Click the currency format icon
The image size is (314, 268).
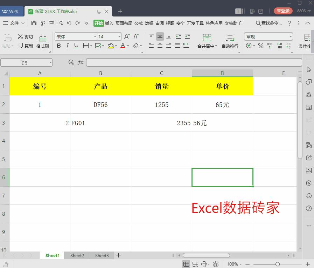[249, 46]
